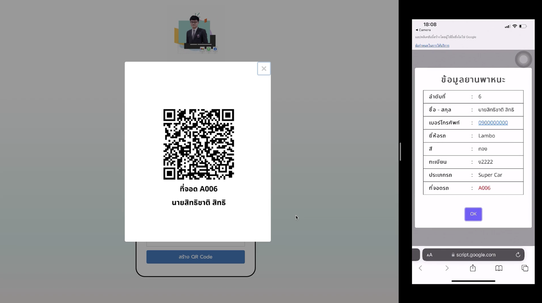
Task: Tap the 18:08 clock on phone
Action: [x=430, y=24]
